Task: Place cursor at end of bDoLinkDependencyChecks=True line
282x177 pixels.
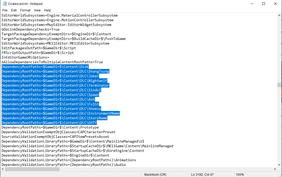Action: click(x=60, y=29)
